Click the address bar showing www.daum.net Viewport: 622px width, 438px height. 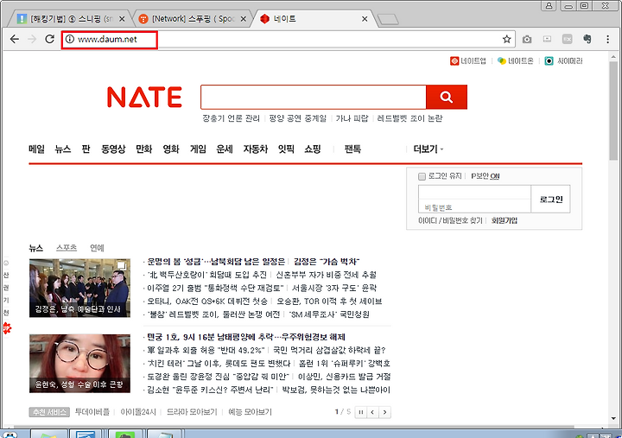click(x=288, y=39)
